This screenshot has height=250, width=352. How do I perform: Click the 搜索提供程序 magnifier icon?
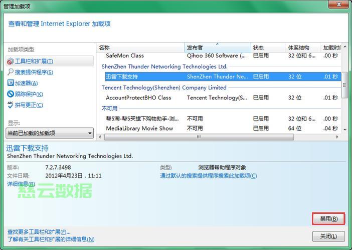11,72
